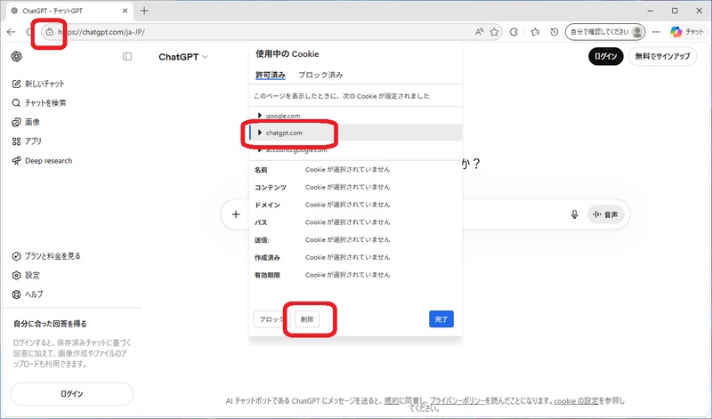Viewport: 712px width, 419px height.
Task: Open プランと料金を見る
Action: coord(46,256)
